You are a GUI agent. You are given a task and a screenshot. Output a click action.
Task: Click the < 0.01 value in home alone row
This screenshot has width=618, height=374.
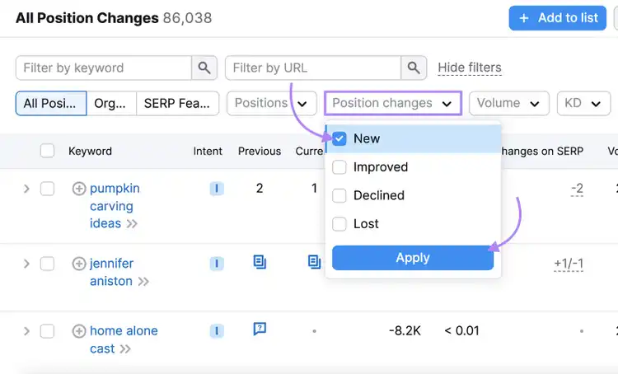click(461, 331)
